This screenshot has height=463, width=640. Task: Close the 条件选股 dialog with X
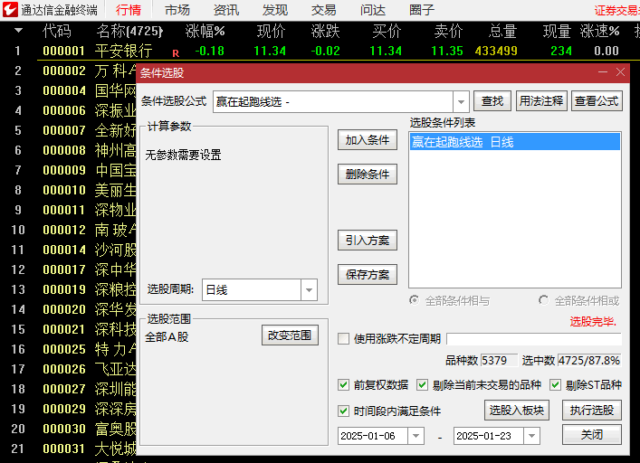pyautogui.click(x=620, y=72)
